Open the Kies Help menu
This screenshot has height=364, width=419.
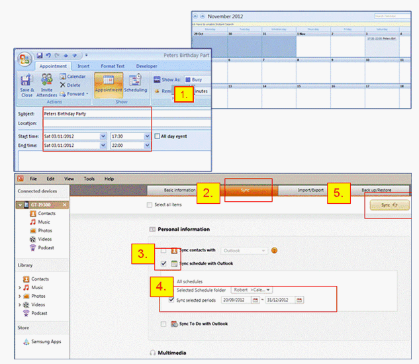point(109,179)
